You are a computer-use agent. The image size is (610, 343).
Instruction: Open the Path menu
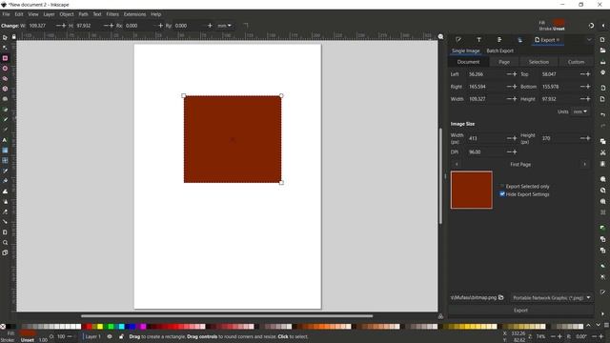pyautogui.click(x=83, y=14)
